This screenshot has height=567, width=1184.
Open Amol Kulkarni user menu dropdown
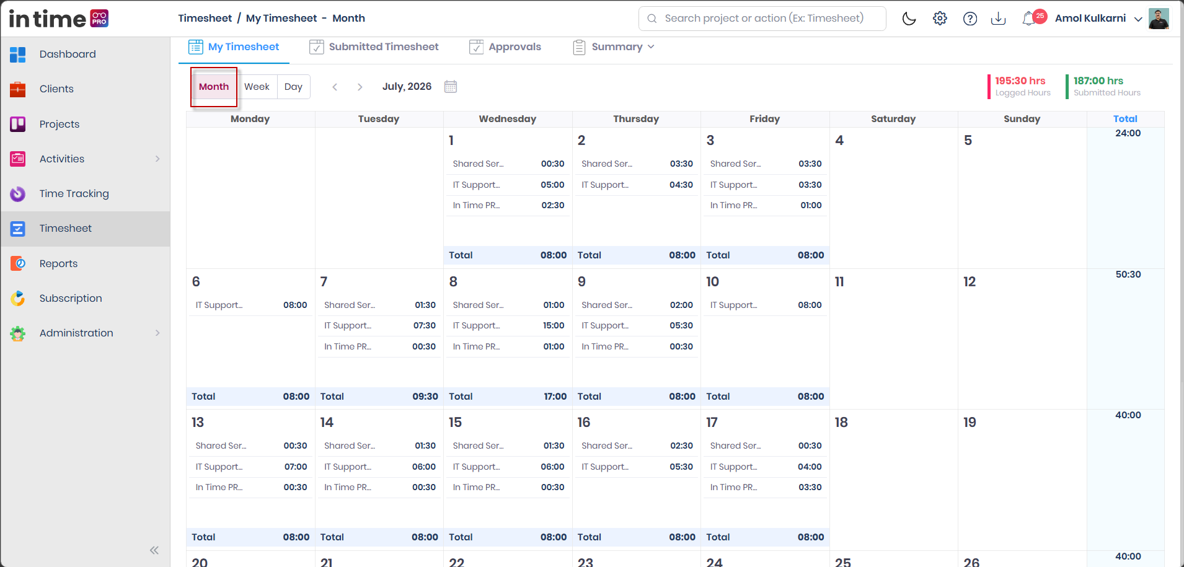(1098, 19)
